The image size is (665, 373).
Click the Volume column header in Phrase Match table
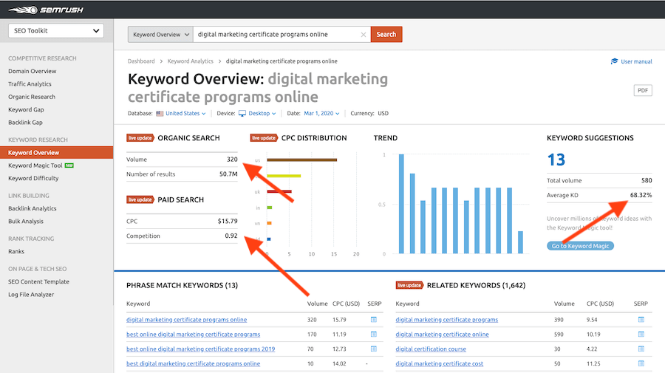(317, 304)
